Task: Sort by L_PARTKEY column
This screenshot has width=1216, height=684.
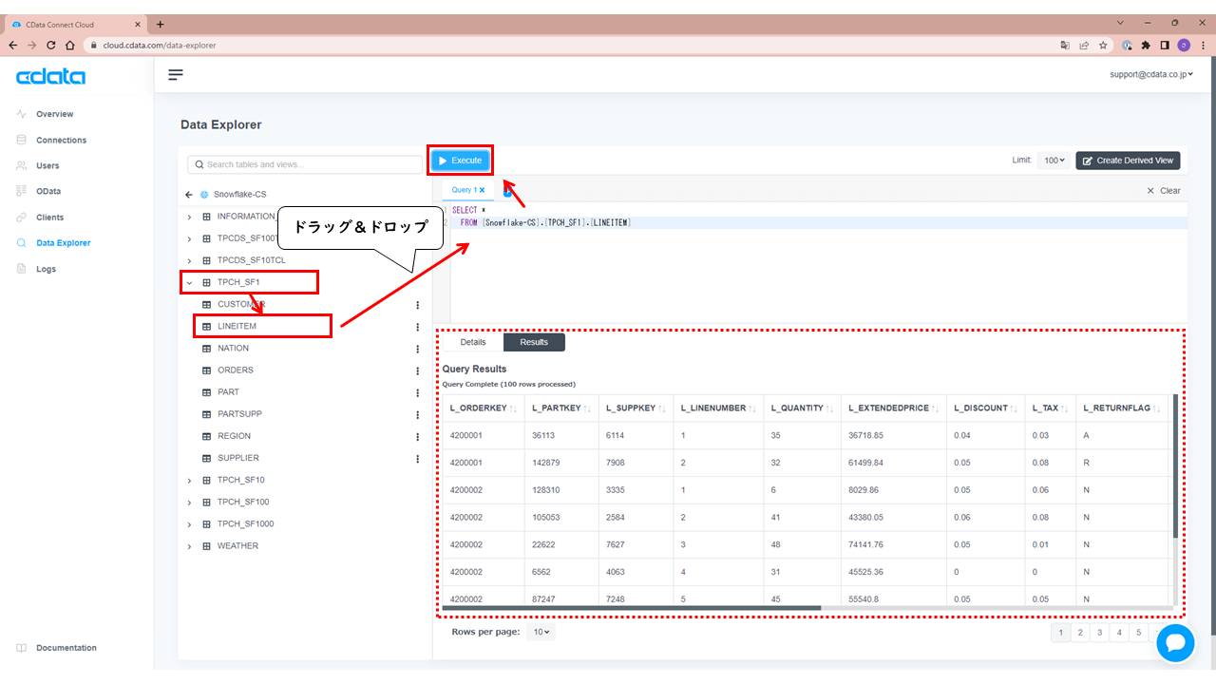Action: coord(588,408)
